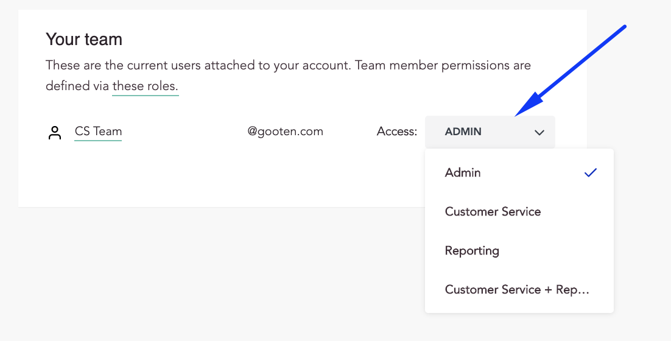671x341 pixels.
Task: Follow the "these roles" link
Action: point(145,86)
